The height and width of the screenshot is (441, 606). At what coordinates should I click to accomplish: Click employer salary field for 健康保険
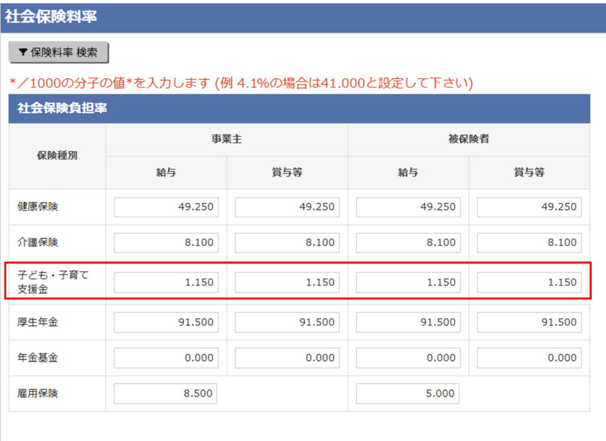coord(166,207)
